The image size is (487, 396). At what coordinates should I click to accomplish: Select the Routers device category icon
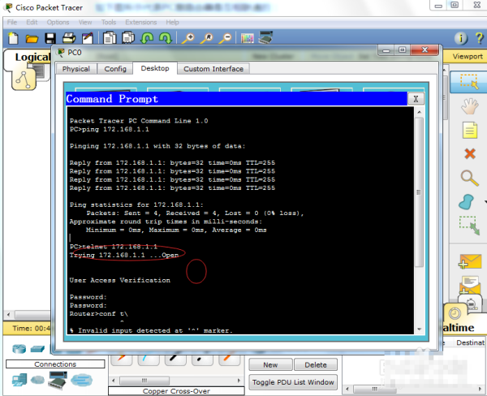[x=19, y=349]
